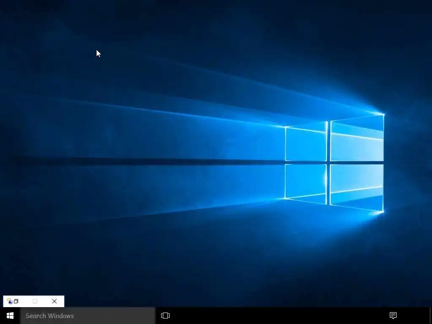Viewport: 432px width, 324px height.
Task: Close the minimized window
Action: coord(54,301)
